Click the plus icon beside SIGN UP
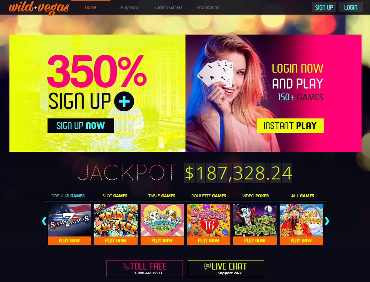The width and height of the screenshot is (370, 282). coord(124,102)
